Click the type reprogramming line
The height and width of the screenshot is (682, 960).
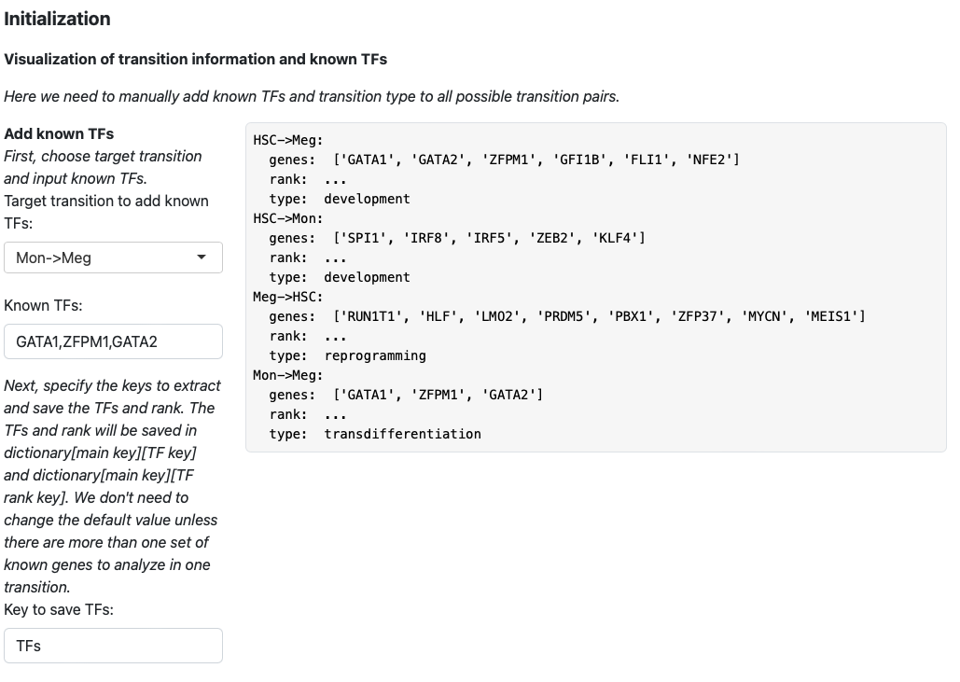click(x=348, y=355)
